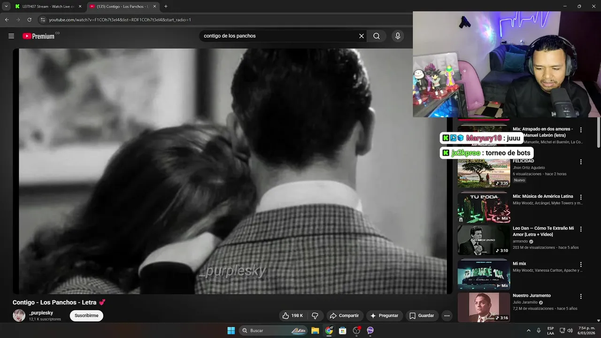Viewport: 601px width, 338px height.
Task: Open options menu for Leo Dan video
Action: [x=581, y=229]
